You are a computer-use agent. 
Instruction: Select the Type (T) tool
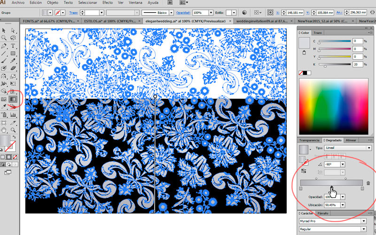pos(13,46)
